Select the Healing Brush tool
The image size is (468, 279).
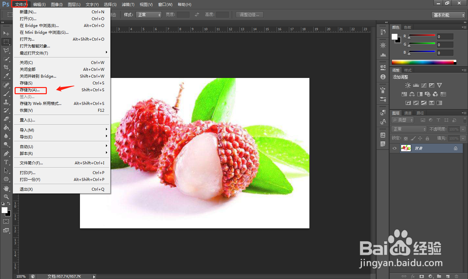point(6,85)
